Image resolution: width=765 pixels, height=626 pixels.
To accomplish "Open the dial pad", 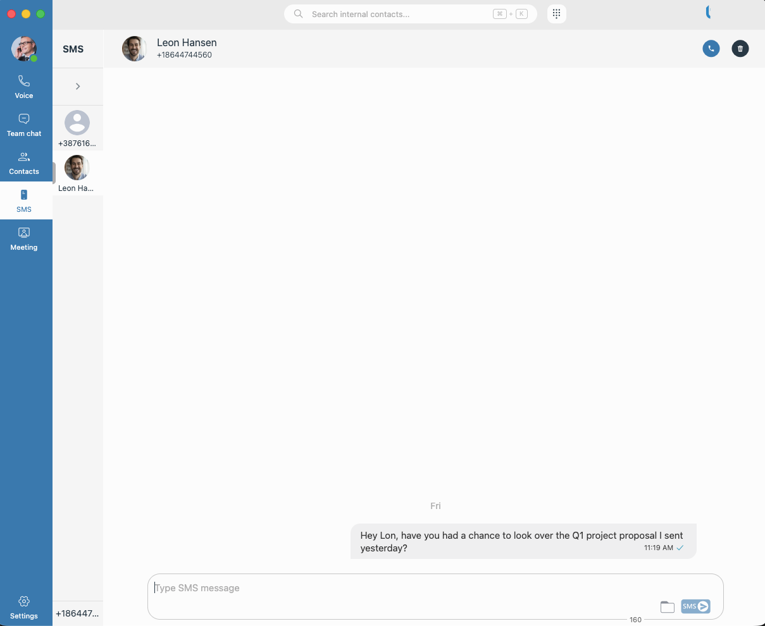I will [556, 13].
